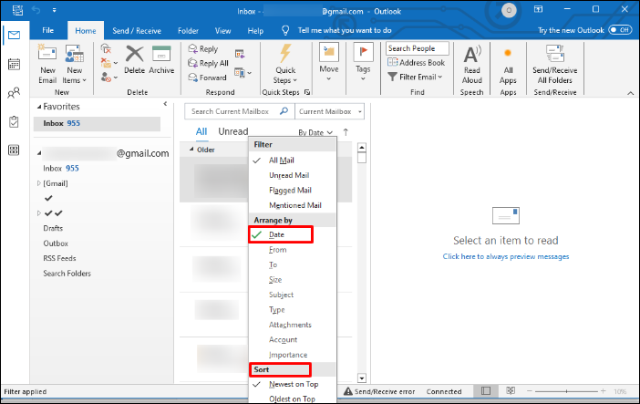Click Reply All in Respond group
Image resolution: width=640 pixels, height=404 pixels.
point(208,63)
